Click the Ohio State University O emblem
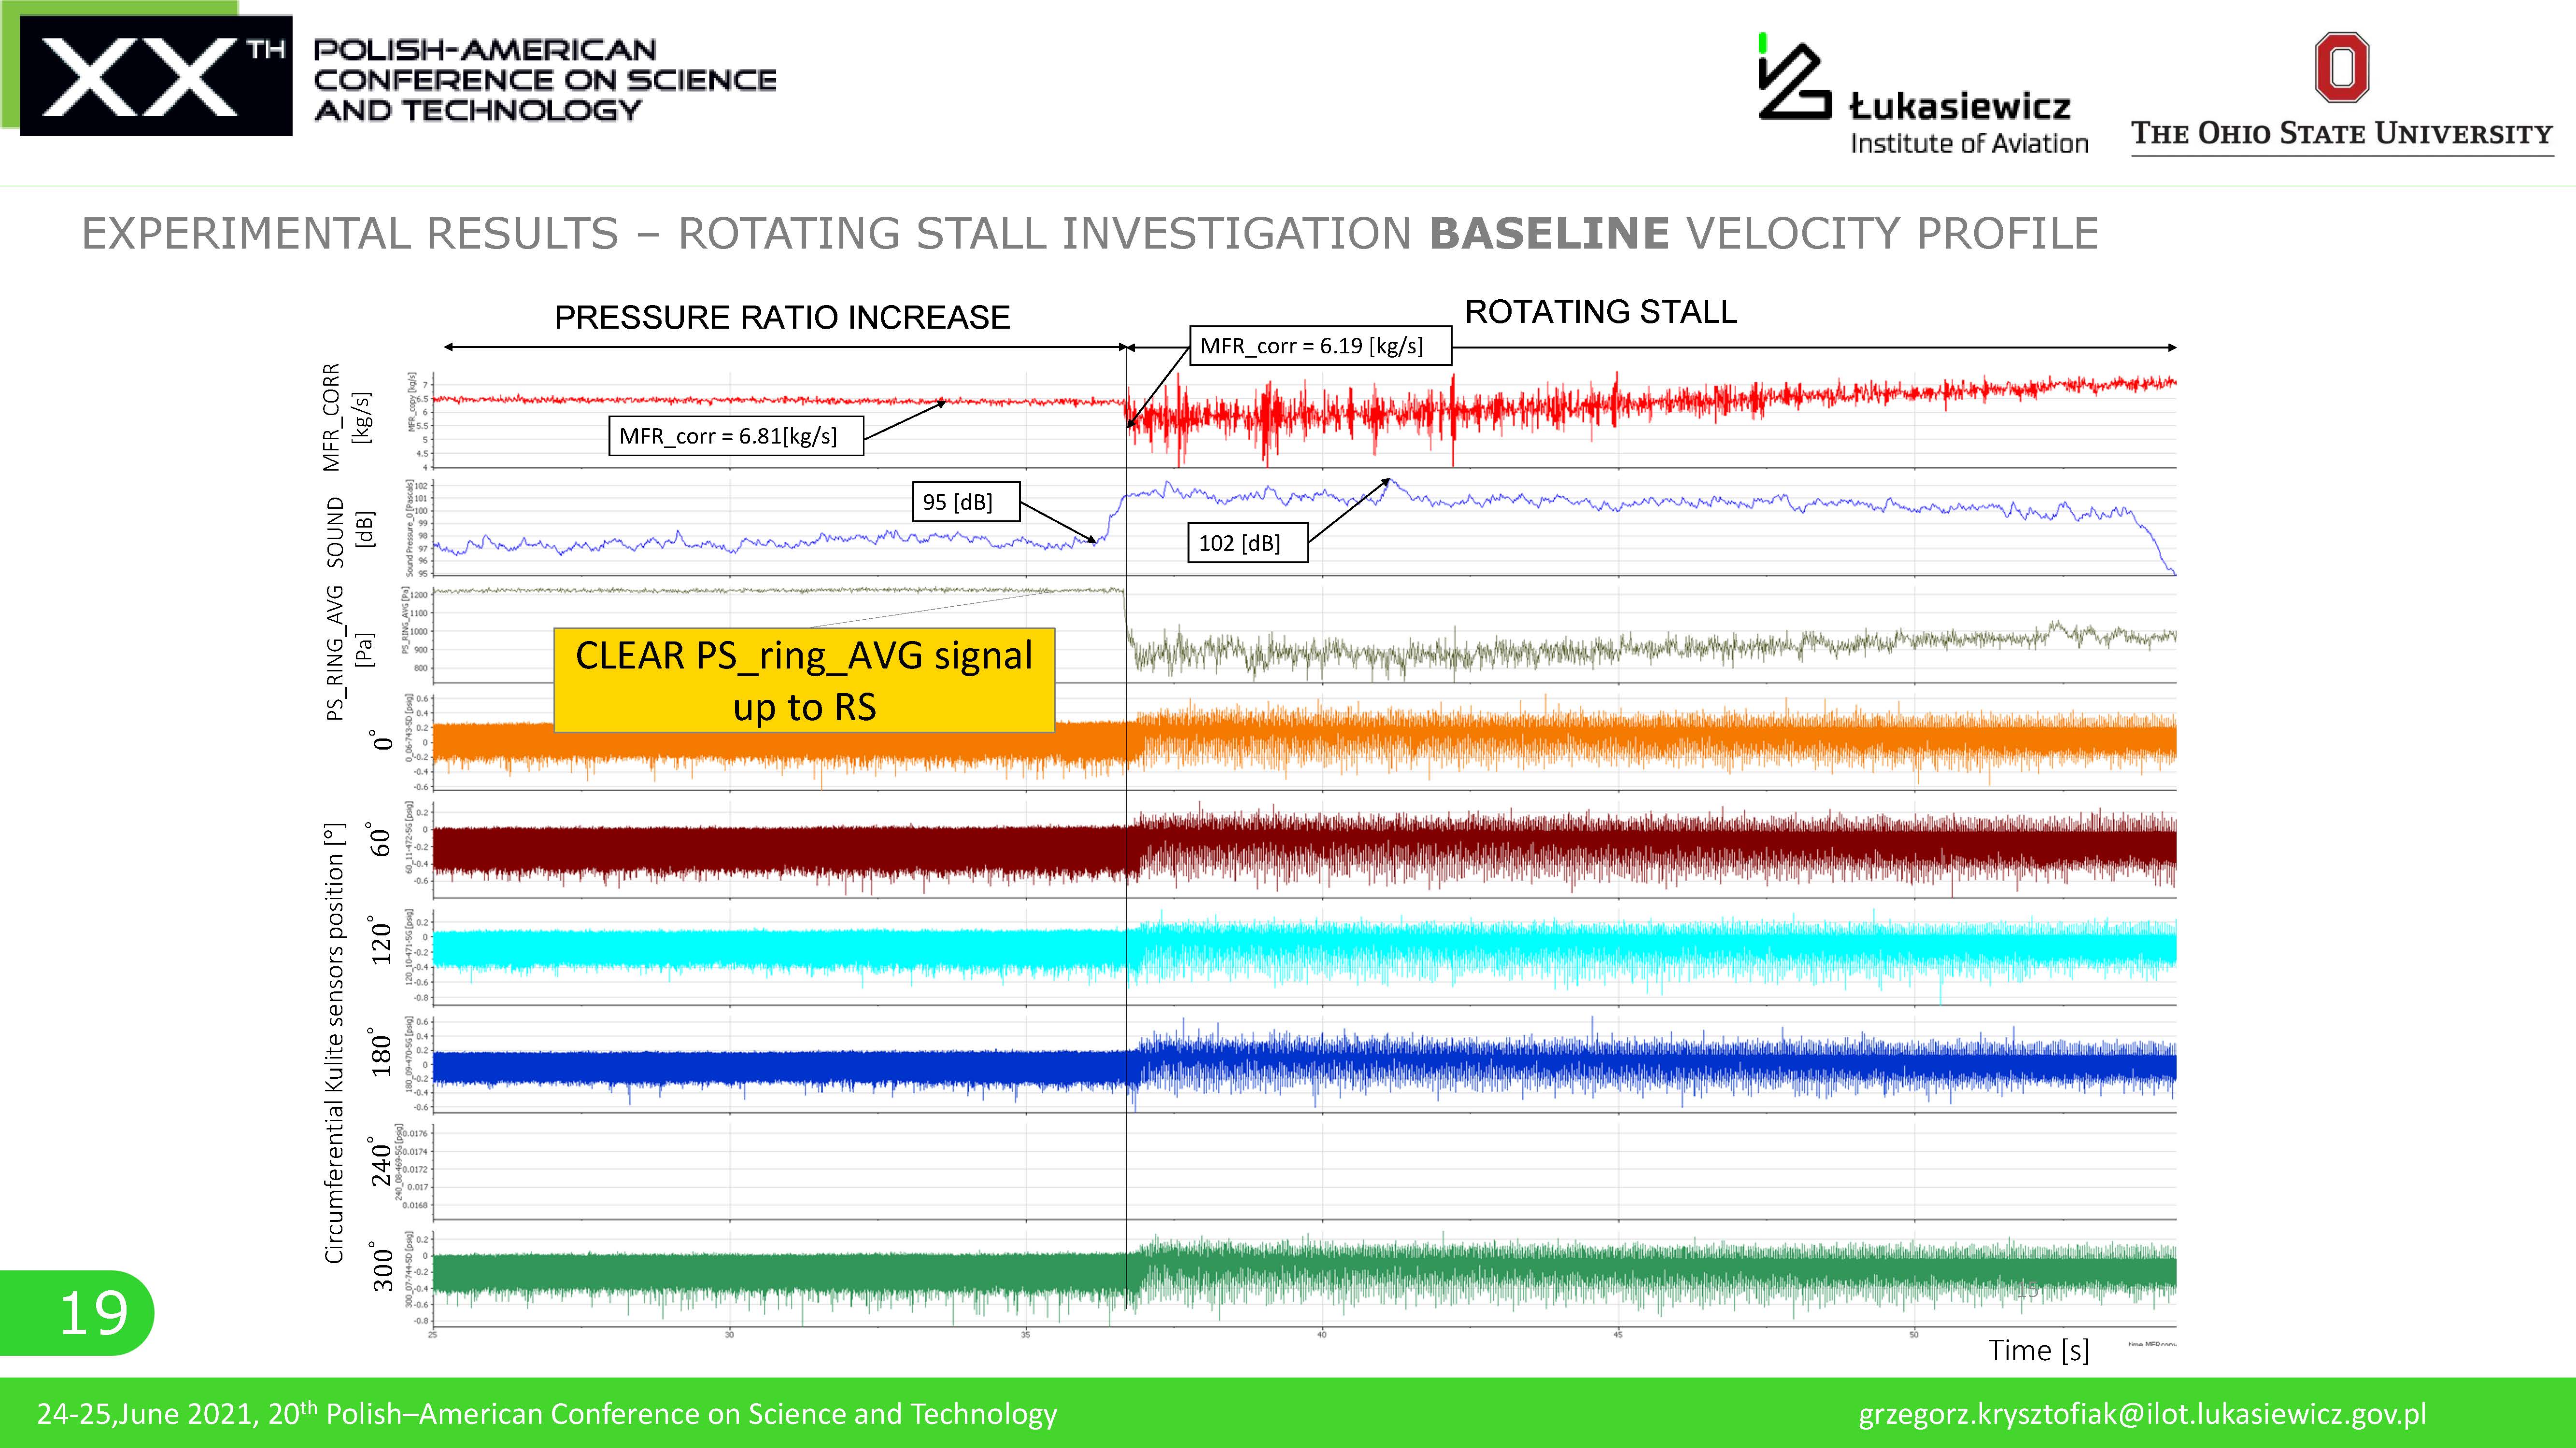 click(2341, 68)
